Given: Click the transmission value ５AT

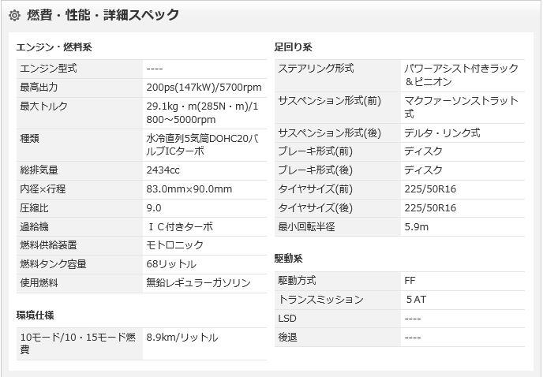Looking at the screenshot, I should (x=416, y=300).
